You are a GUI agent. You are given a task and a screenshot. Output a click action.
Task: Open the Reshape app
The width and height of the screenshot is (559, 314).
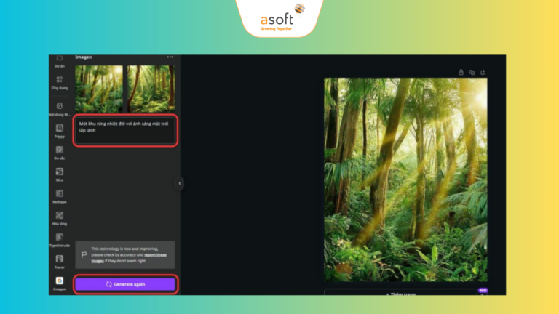tap(59, 194)
